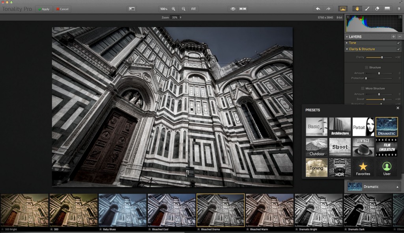The width and height of the screenshot is (404, 233).
Task: Click the undo arrow
Action: pos(318,9)
